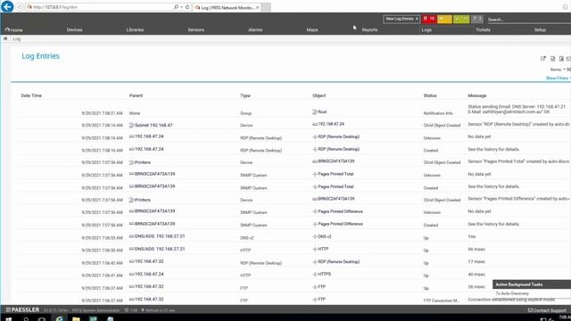Viewport: 571px width, 321px height.
Task: Expand the Show Filters link
Action: pos(558,78)
